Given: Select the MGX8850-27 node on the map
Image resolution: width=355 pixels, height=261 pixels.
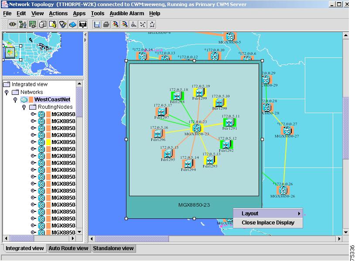Looking at the screenshot, I should tap(287, 130).
